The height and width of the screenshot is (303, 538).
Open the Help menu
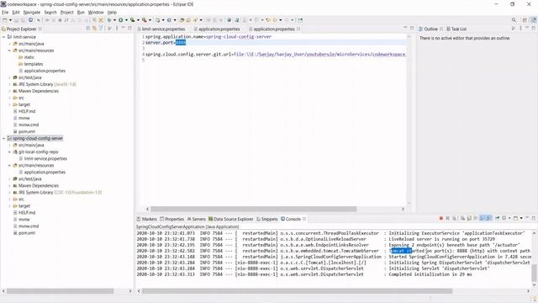[x=112, y=12]
